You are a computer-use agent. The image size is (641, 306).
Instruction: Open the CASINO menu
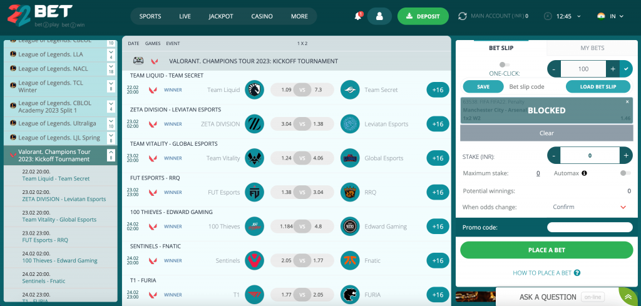click(262, 16)
